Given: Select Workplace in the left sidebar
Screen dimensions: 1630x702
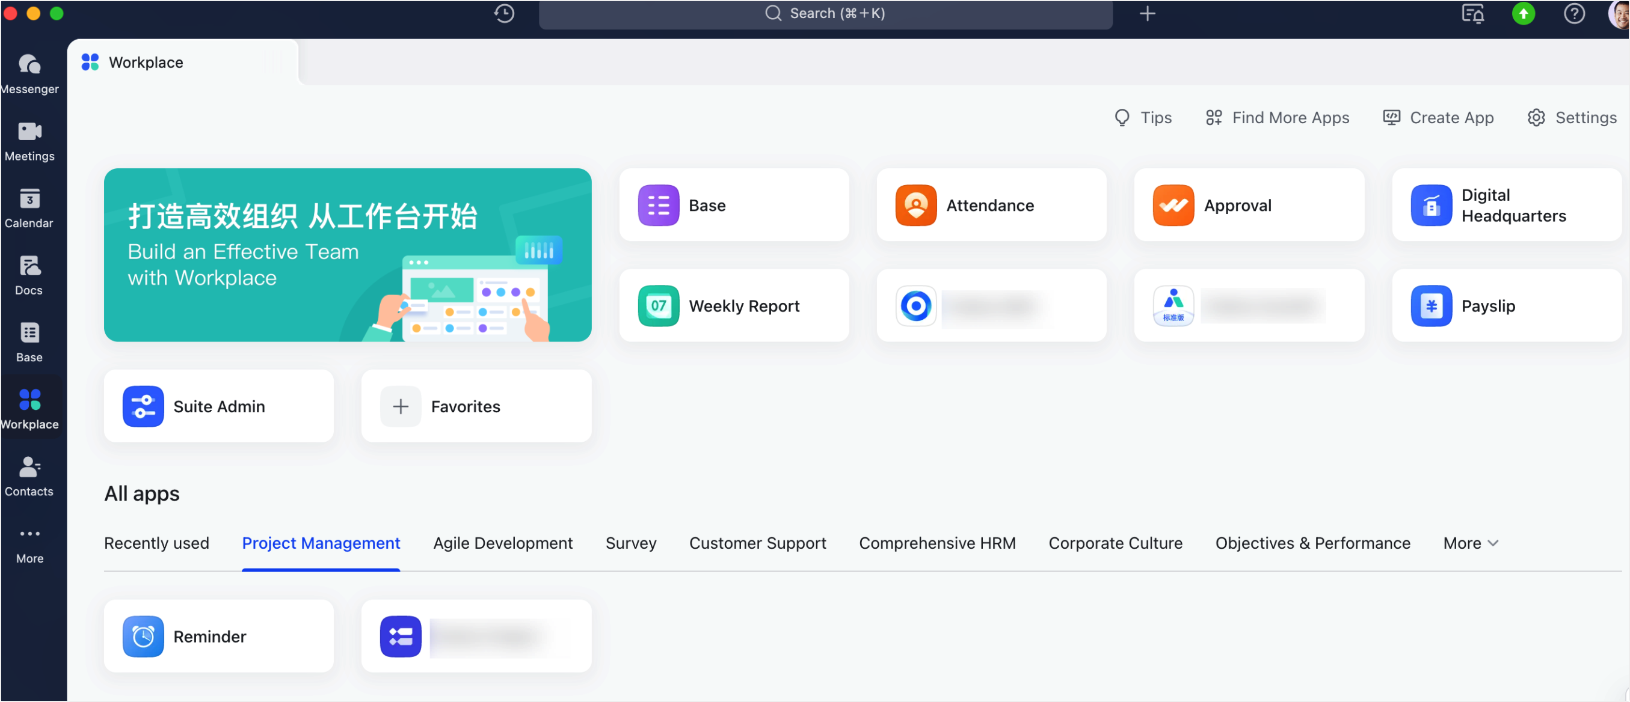Looking at the screenshot, I should (x=29, y=409).
